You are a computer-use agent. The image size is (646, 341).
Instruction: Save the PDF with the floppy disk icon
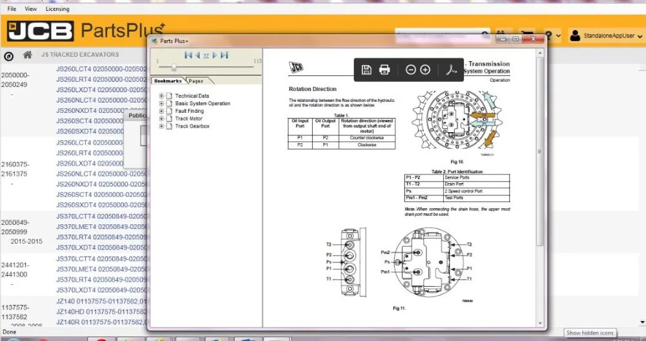coord(366,70)
